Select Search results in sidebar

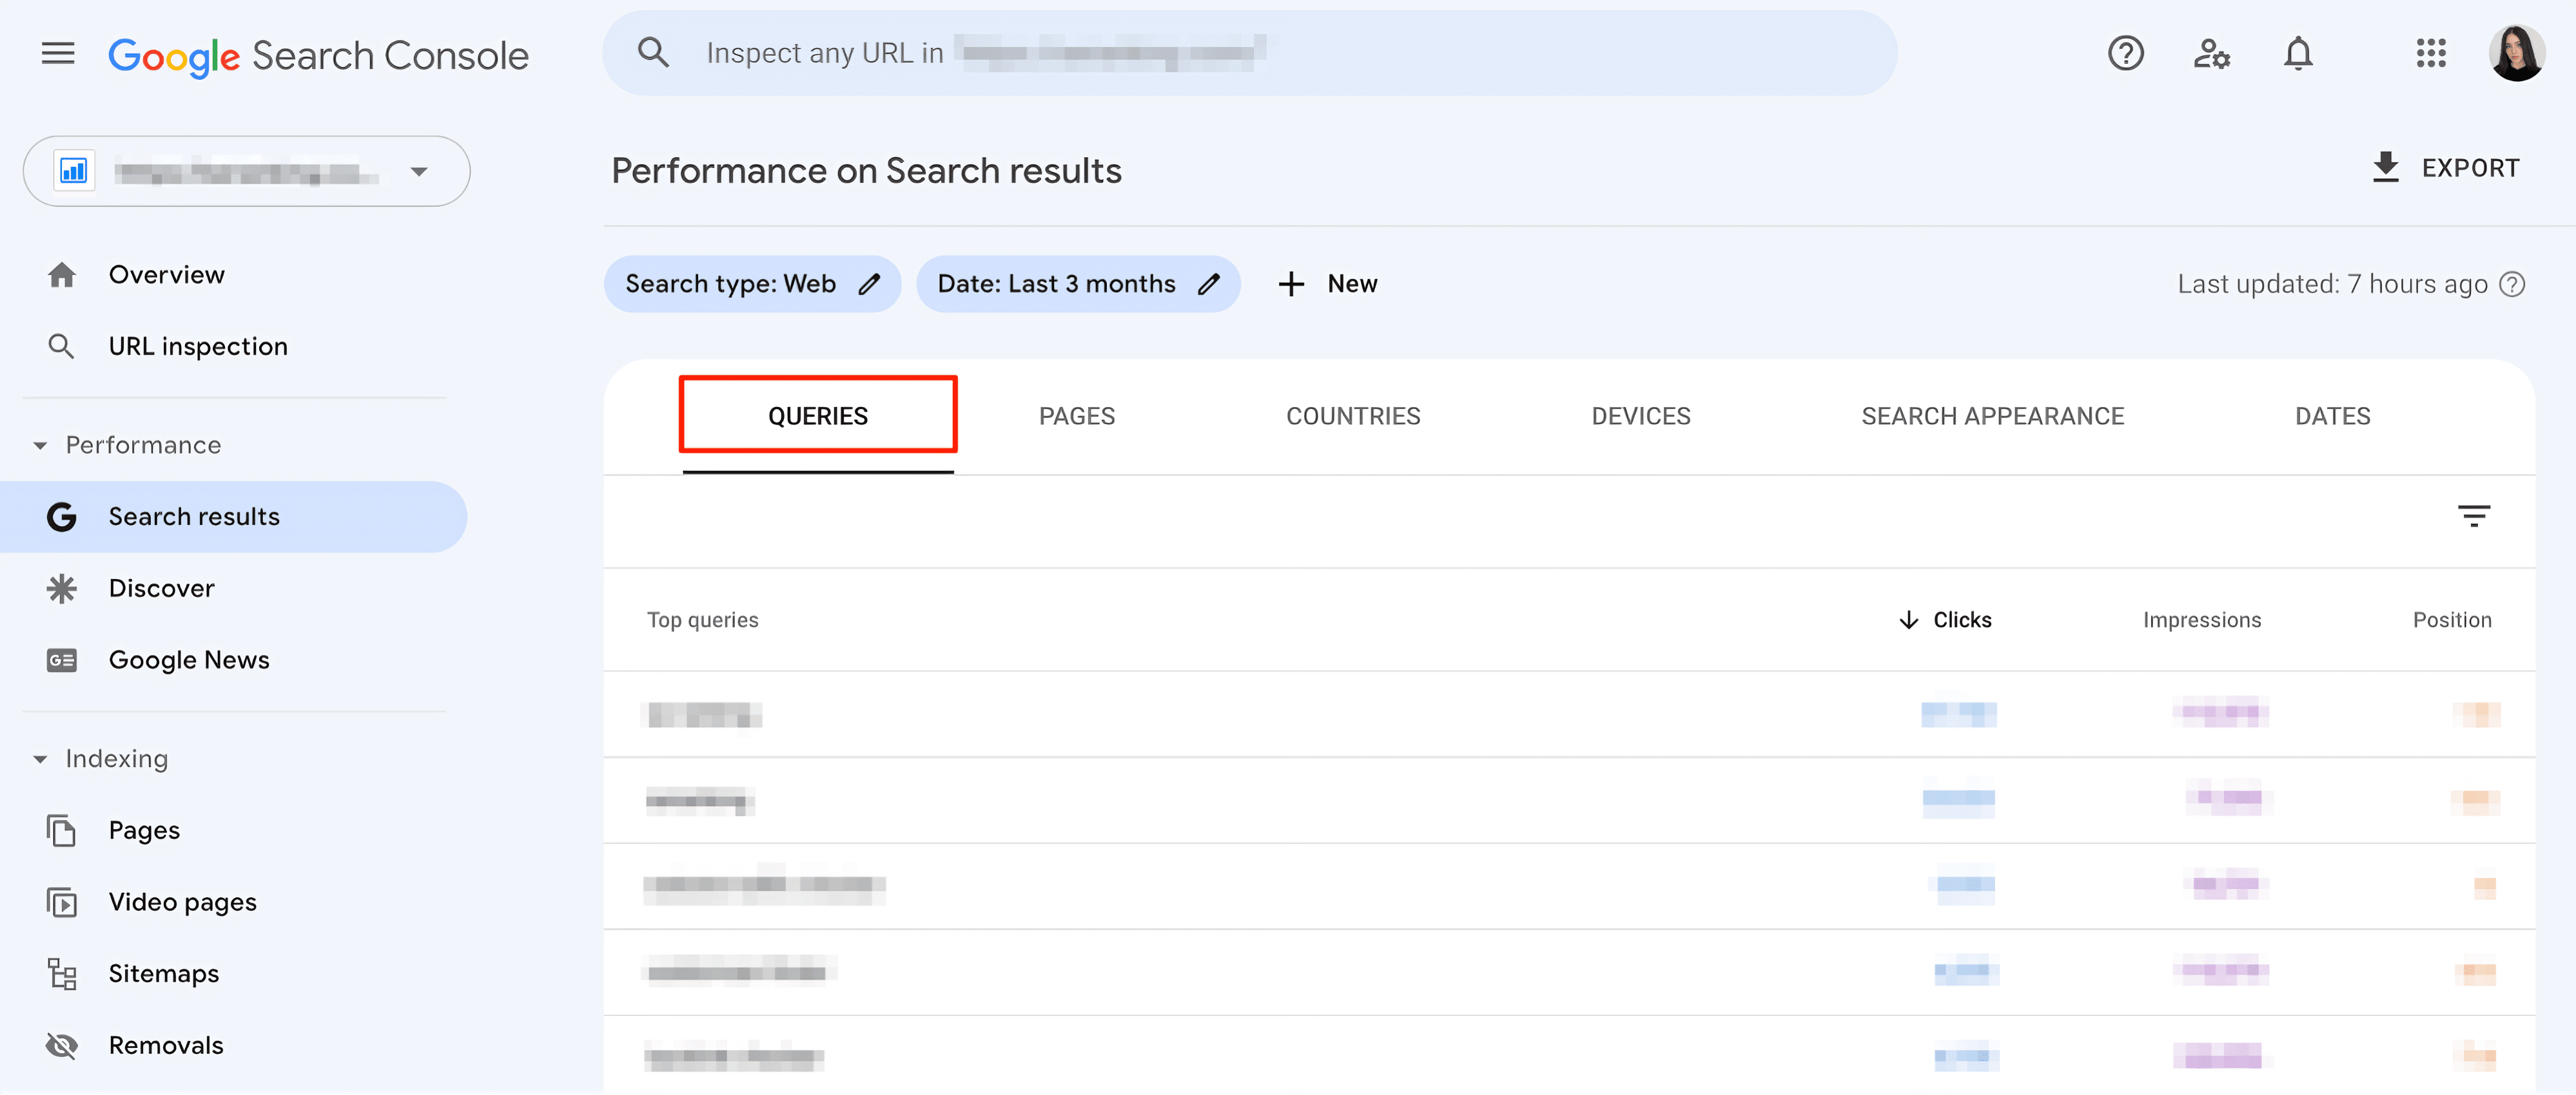(234, 517)
